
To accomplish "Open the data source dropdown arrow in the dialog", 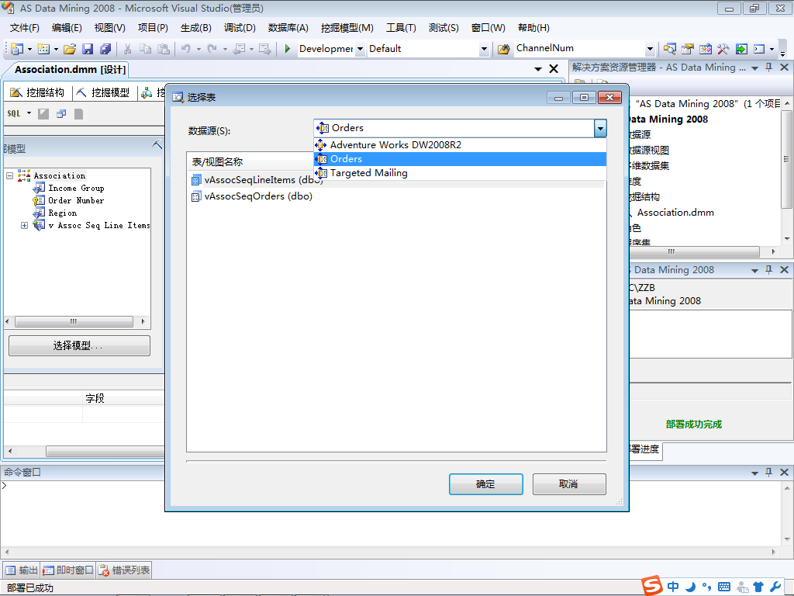I will [x=600, y=128].
